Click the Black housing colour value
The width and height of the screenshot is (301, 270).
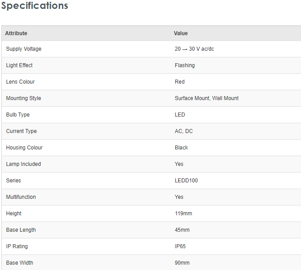coord(181,148)
